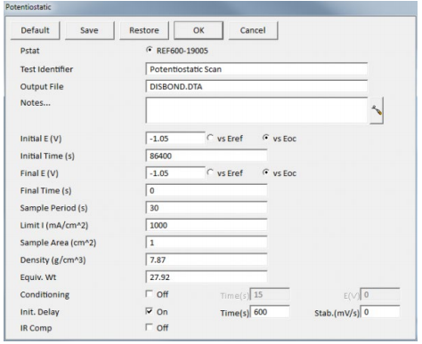Select vs Eref for Final E
422x344 pixels.
point(210,172)
